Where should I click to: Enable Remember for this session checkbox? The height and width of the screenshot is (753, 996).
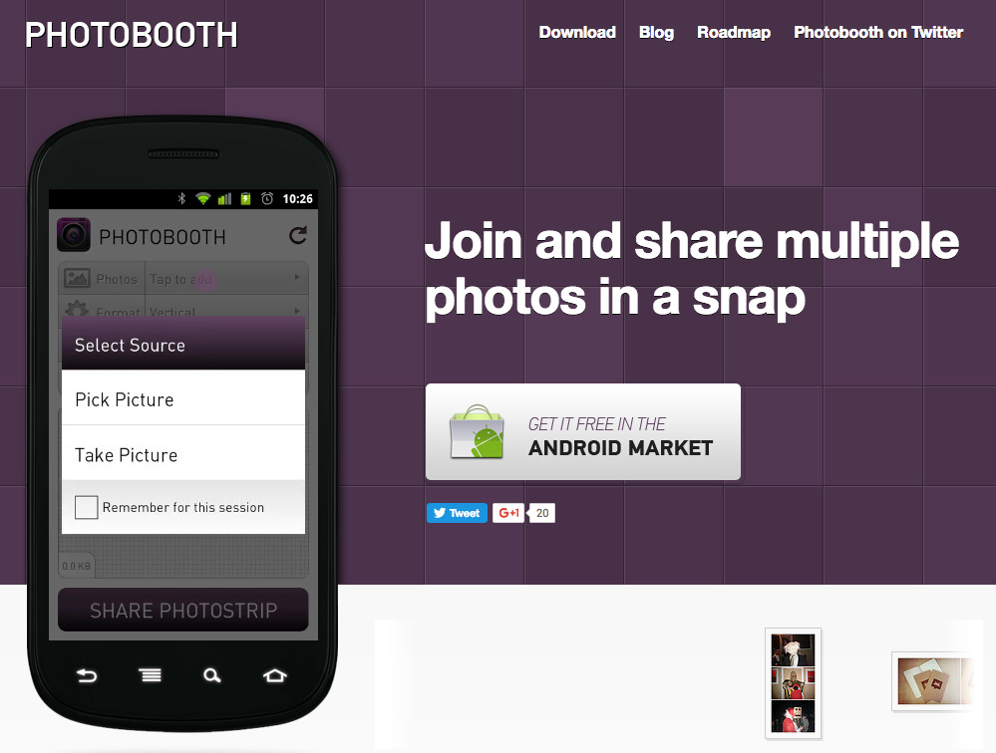[x=87, y=507]
